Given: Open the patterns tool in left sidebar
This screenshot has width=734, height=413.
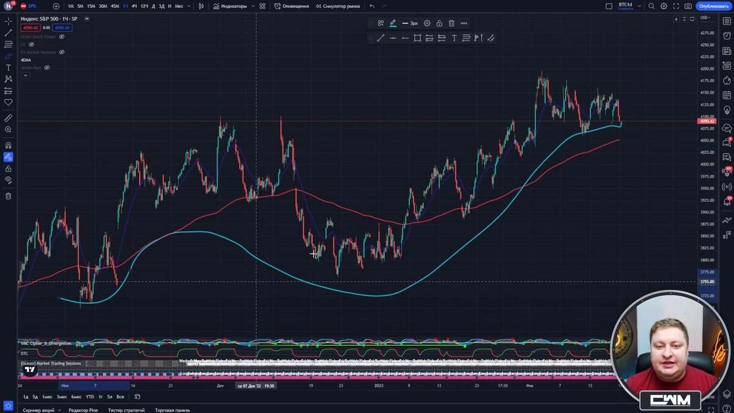Looking at the screenshot, I should click(x=9, y=79).
